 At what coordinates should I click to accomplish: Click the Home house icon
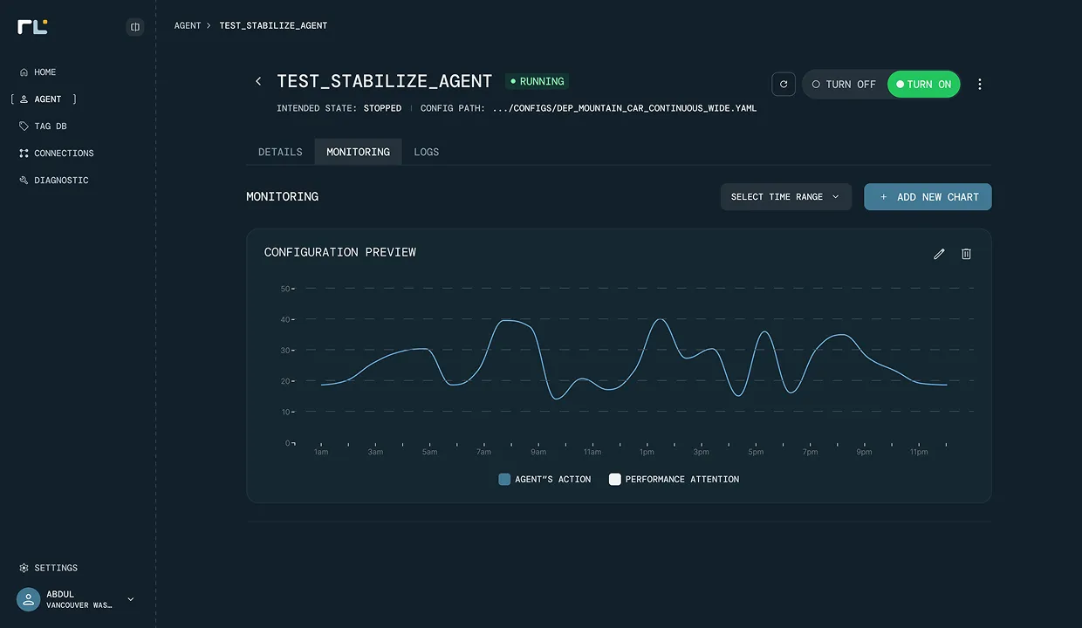(x=24, y=72)
